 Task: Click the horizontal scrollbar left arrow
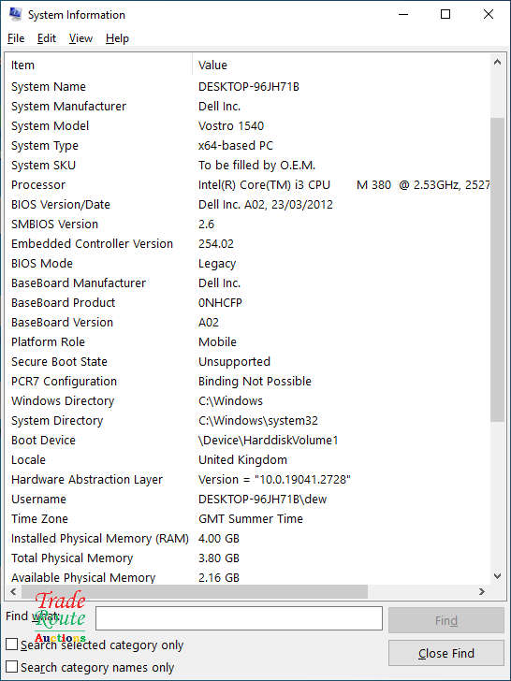click(13, 591)
